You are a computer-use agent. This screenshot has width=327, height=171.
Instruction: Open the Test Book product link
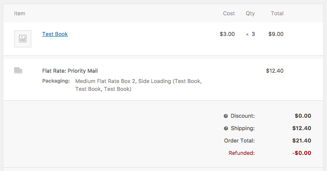(55, 34)
